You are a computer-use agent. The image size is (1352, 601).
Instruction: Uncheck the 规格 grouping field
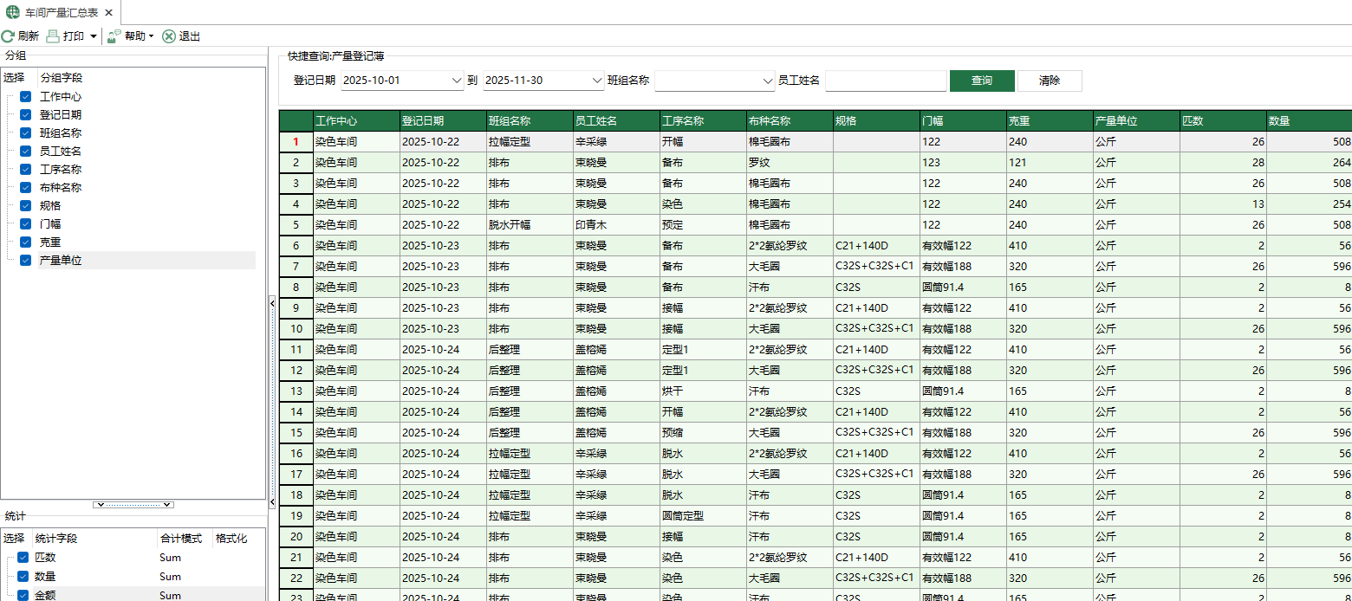tap(24, 205)
